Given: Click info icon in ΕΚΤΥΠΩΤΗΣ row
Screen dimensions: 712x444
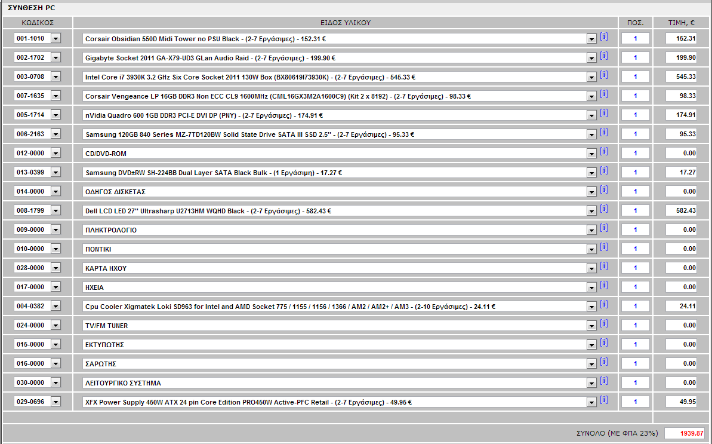Looking at the screenshot, I should [x=604, y=342].
